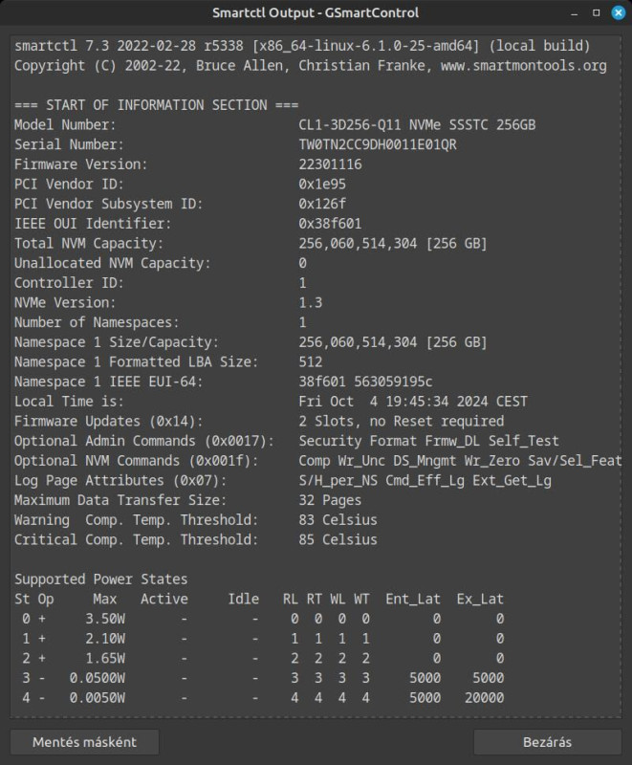Click the Total NVM Capacity line

251,244
